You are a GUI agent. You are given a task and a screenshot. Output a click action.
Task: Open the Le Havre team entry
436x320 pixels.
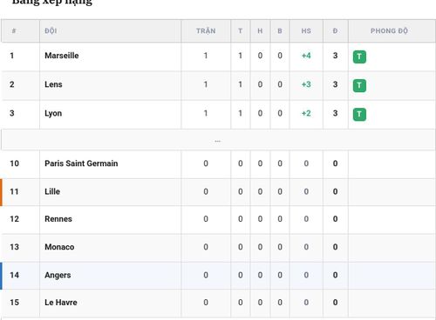point(61,303)
